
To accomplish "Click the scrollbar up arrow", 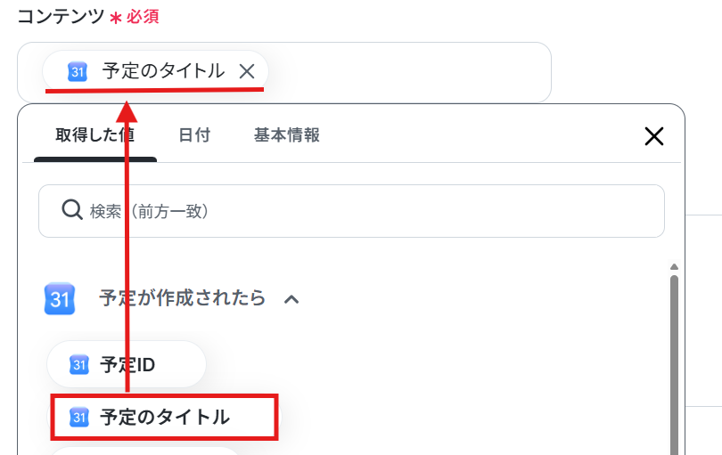I will 674,267.
